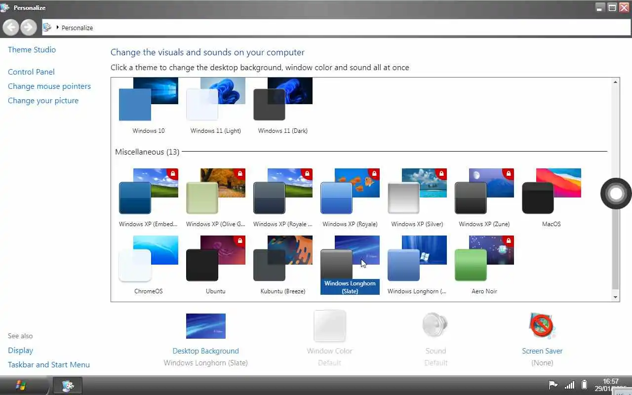Choose the Aero Noir theme

(x=484, y=265)
